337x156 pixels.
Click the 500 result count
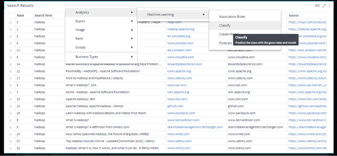tap(317, 6)
